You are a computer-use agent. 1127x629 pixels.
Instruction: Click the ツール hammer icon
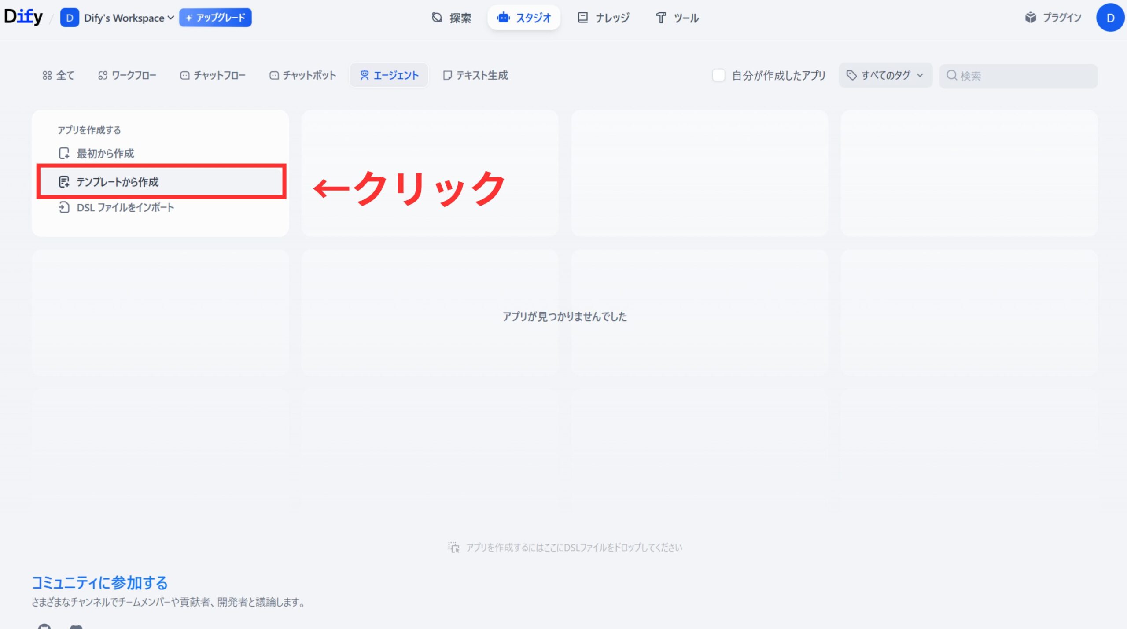661,18
